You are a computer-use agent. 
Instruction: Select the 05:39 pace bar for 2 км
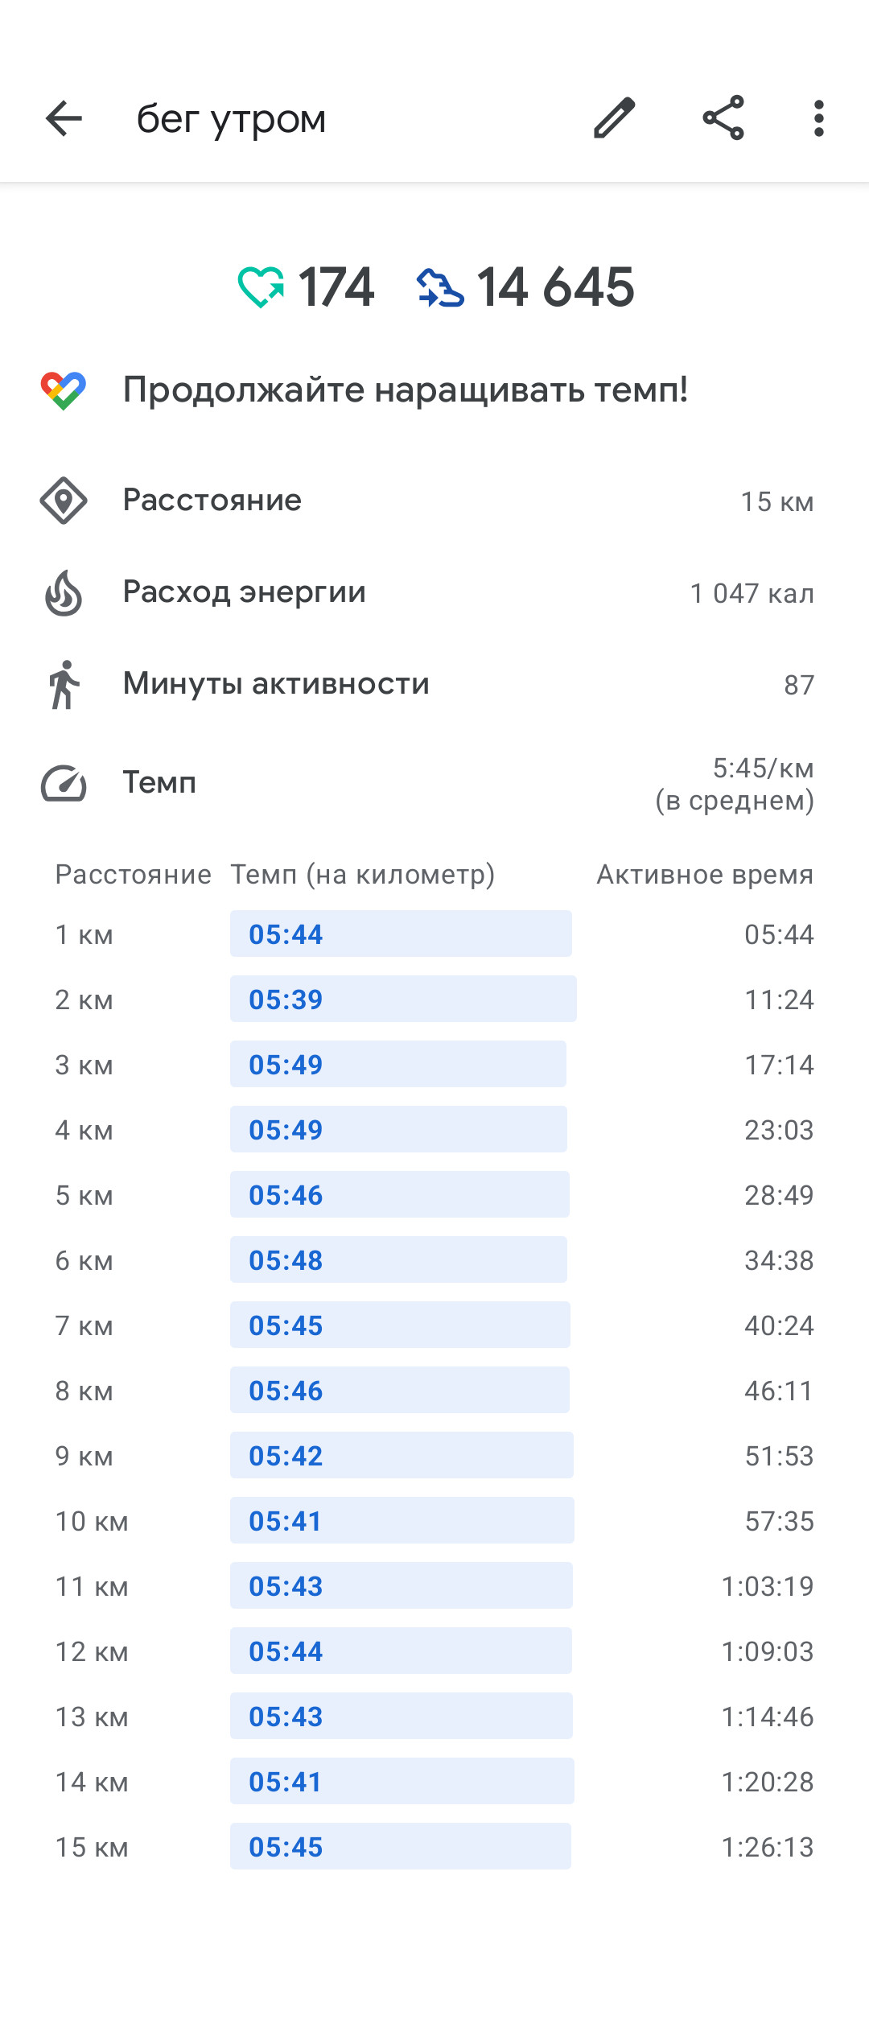(x=403, y=999)
